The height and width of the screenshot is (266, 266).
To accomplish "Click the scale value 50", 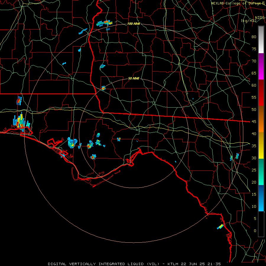I will (254, 110).
